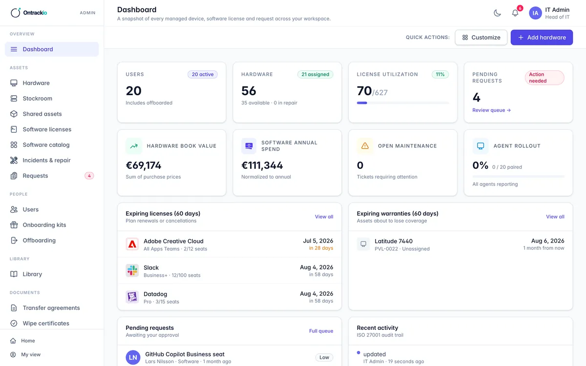Click the Action needed badge

pos(544,78)
